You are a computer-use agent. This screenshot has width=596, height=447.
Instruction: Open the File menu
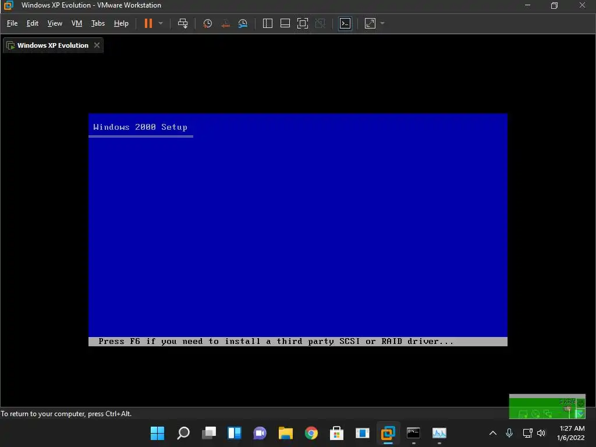(x=12, y=23)
